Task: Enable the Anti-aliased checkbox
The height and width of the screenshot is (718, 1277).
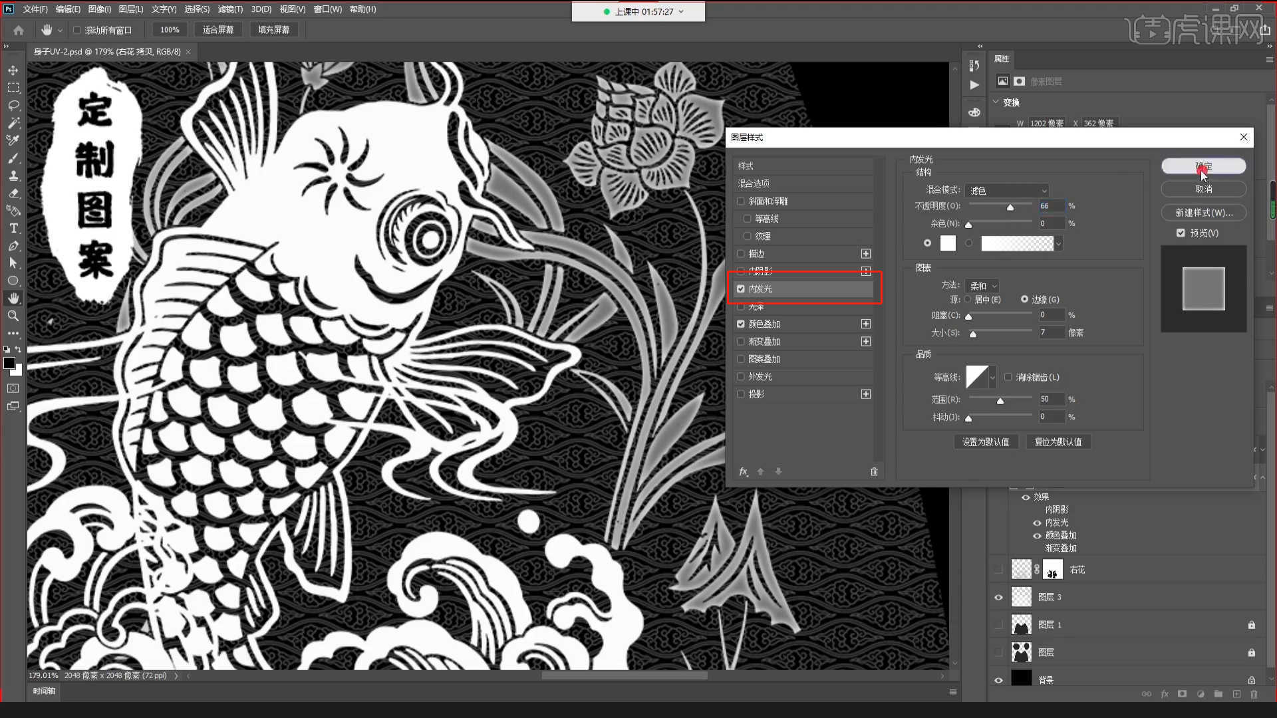Action: point(1008,377)
